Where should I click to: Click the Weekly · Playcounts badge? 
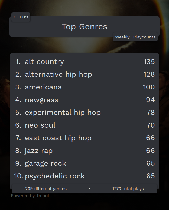click(135, 37)
